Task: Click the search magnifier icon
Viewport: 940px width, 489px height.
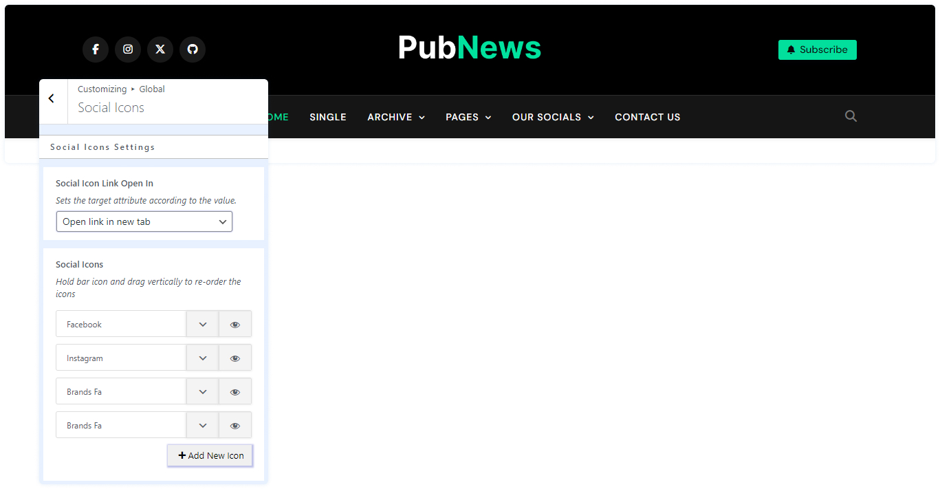Action: click(851, 116)
